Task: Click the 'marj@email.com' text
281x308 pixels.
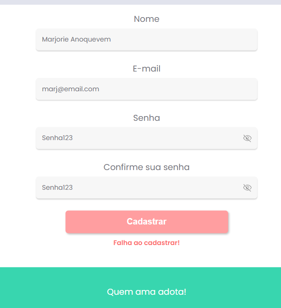Action: tap(70, 89)
